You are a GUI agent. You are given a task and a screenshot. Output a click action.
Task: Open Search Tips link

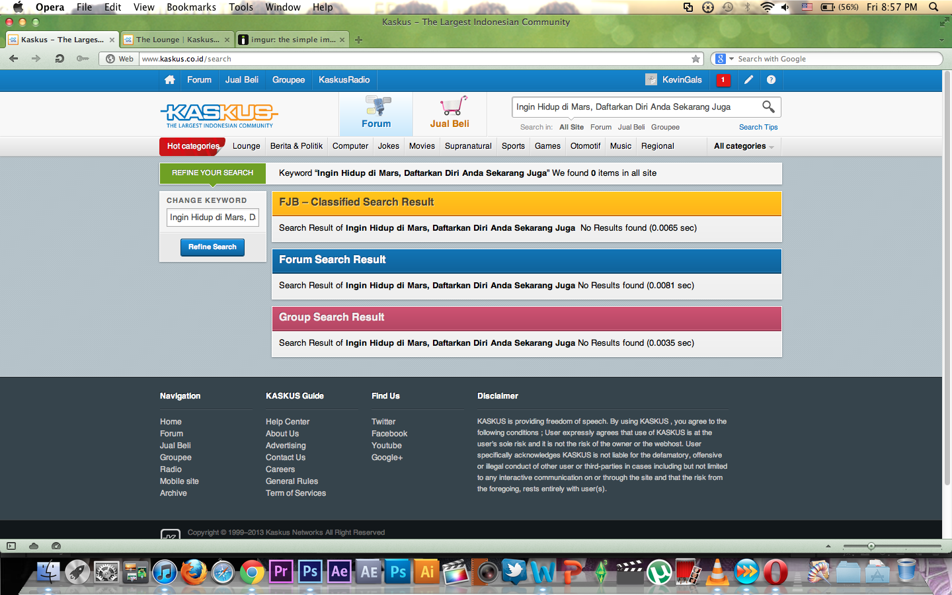(x=758, y=127)
